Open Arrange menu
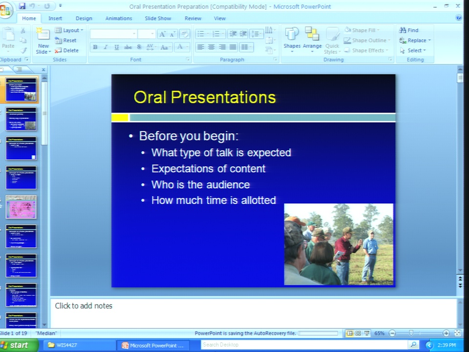This screenshot has height=352, width=469. pos(312,40)
